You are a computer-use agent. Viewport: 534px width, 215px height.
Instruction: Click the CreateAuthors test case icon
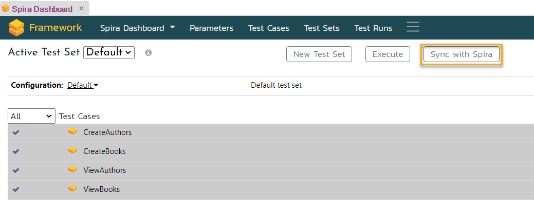tap(73, 132)
